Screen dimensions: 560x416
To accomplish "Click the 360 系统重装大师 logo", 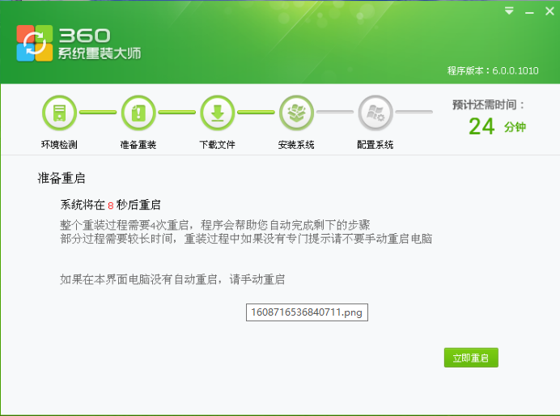I will (78, 44).
